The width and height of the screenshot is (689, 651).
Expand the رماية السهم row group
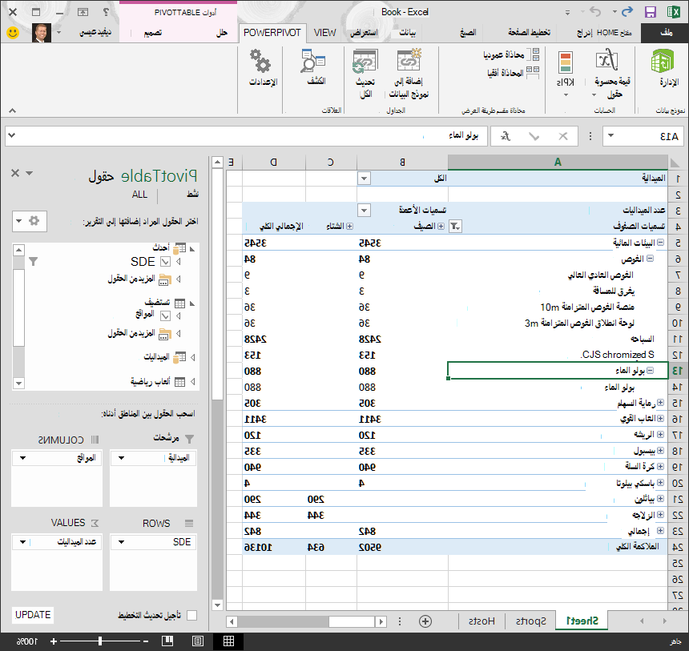[x=660, y=403]
